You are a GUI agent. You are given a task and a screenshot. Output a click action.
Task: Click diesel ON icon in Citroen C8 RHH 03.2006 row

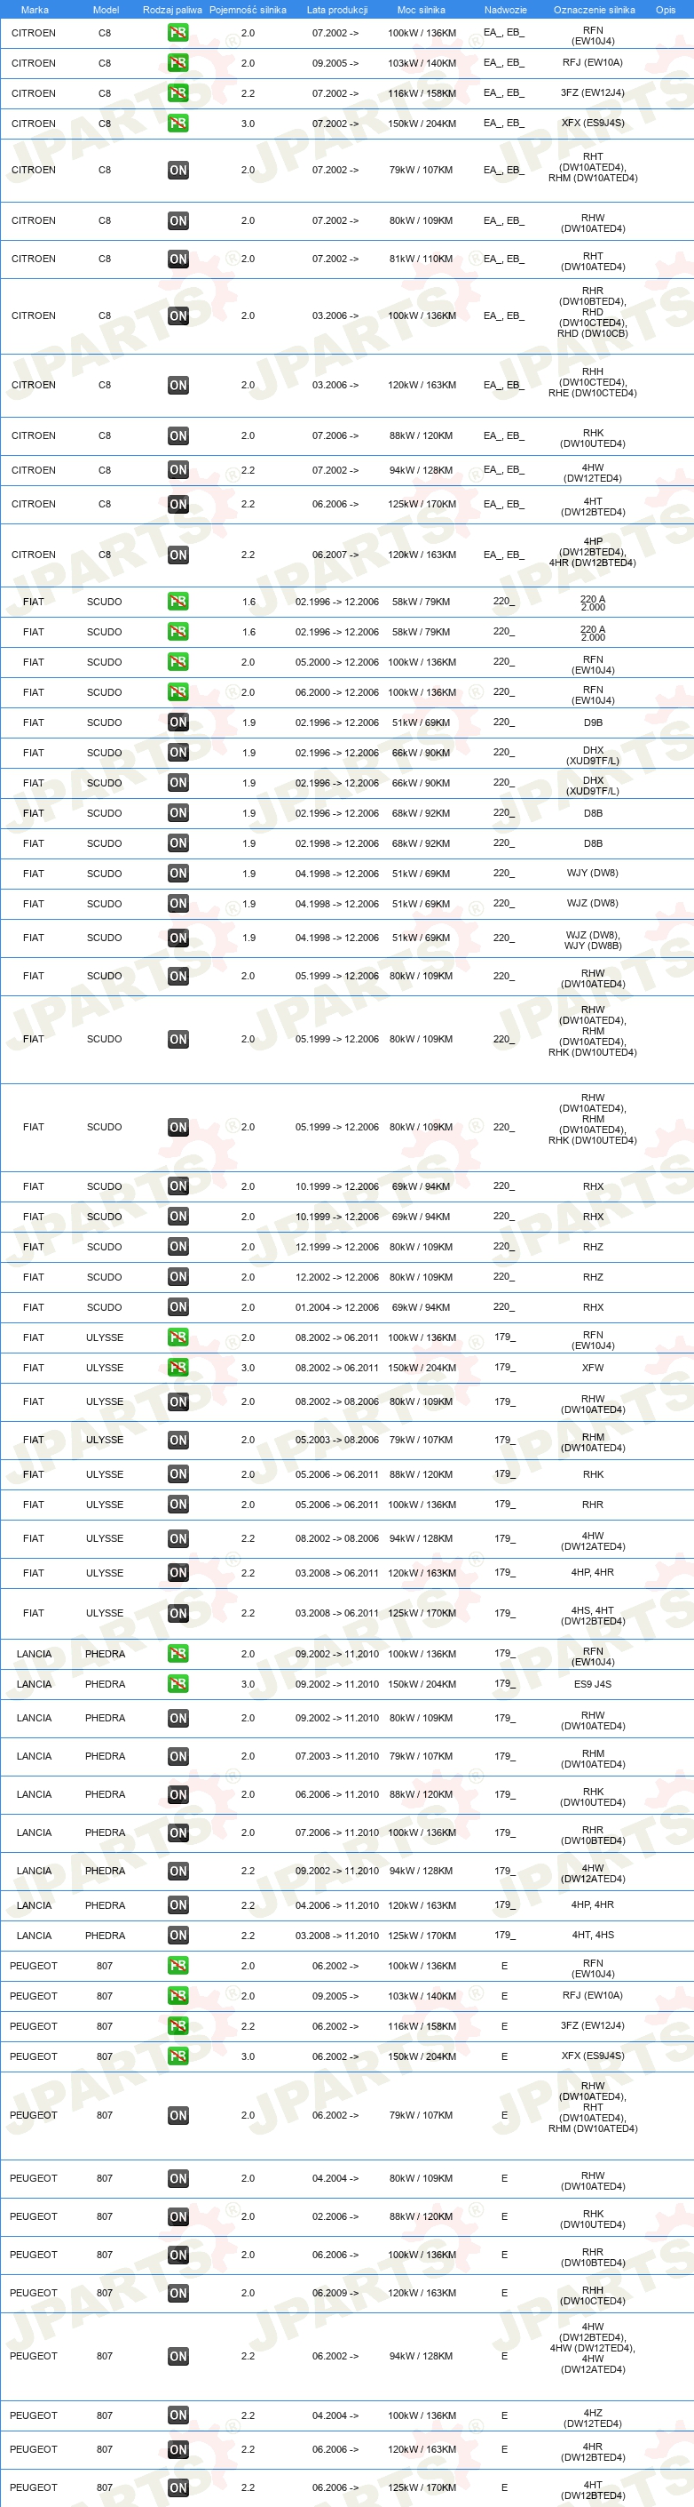tap(177, 386)
